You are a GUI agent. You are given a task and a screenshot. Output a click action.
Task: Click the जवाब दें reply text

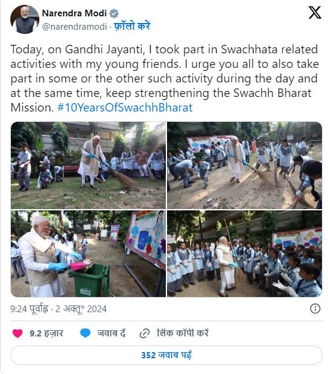[111, 333]
